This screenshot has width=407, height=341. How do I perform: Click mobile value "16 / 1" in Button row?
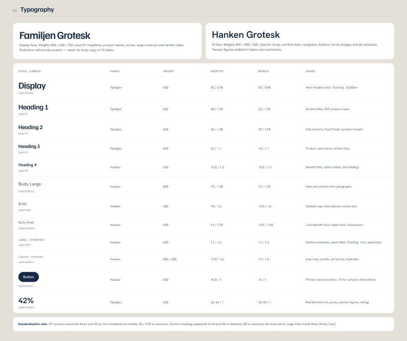[262, 280]
